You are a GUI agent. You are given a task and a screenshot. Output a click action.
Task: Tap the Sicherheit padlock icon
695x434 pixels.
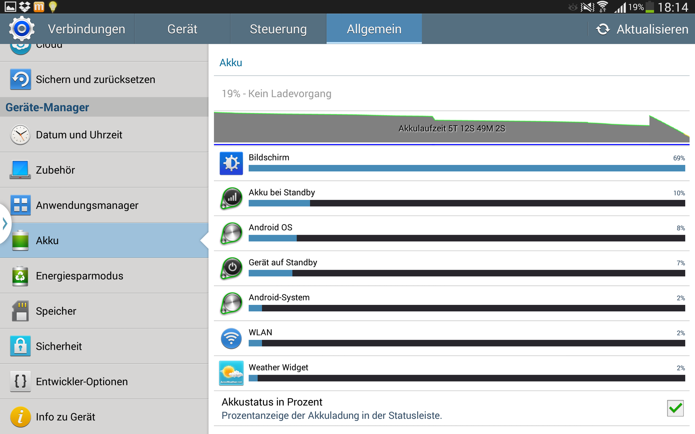pos(20,346)
